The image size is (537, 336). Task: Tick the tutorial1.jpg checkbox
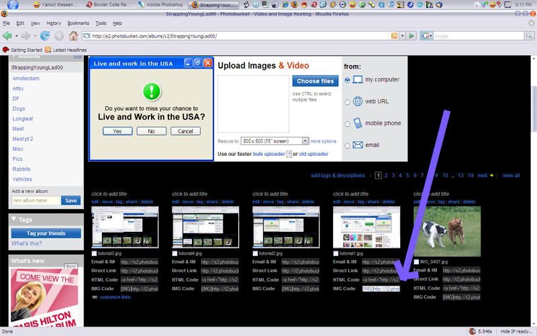(x=336, y=253)
